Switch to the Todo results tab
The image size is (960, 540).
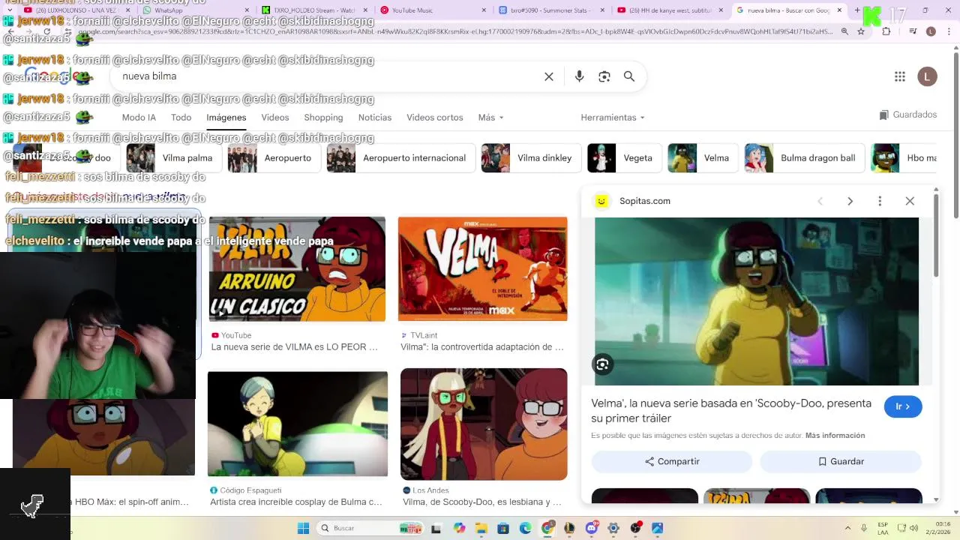(x=181, y=118)
